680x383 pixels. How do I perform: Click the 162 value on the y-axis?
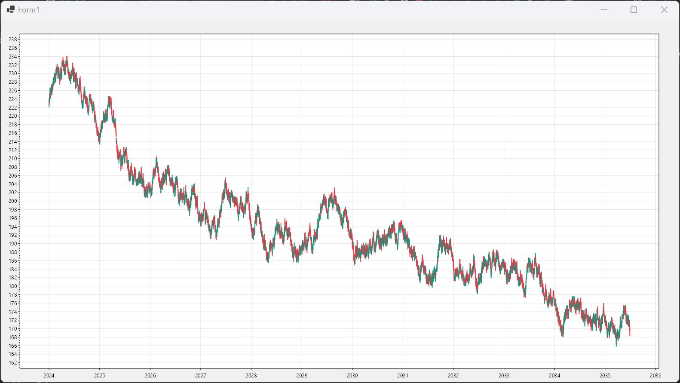point(13,363)
